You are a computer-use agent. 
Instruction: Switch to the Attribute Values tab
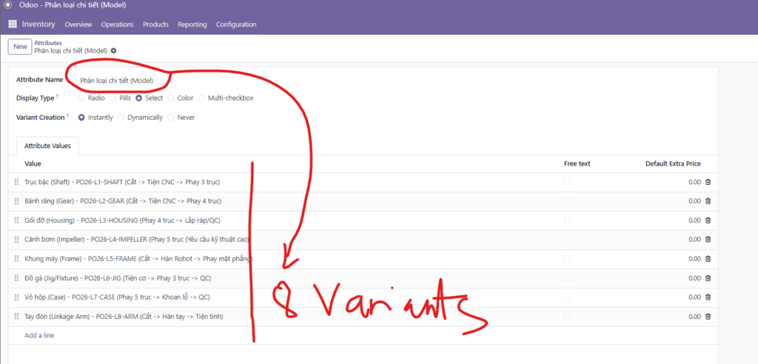47,146
